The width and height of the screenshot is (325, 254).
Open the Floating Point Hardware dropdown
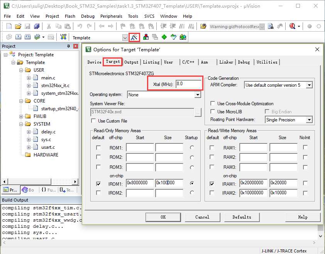tap(309, 119)
